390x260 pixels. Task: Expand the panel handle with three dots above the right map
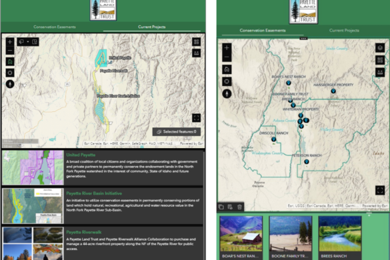click(x=303, y=39)
